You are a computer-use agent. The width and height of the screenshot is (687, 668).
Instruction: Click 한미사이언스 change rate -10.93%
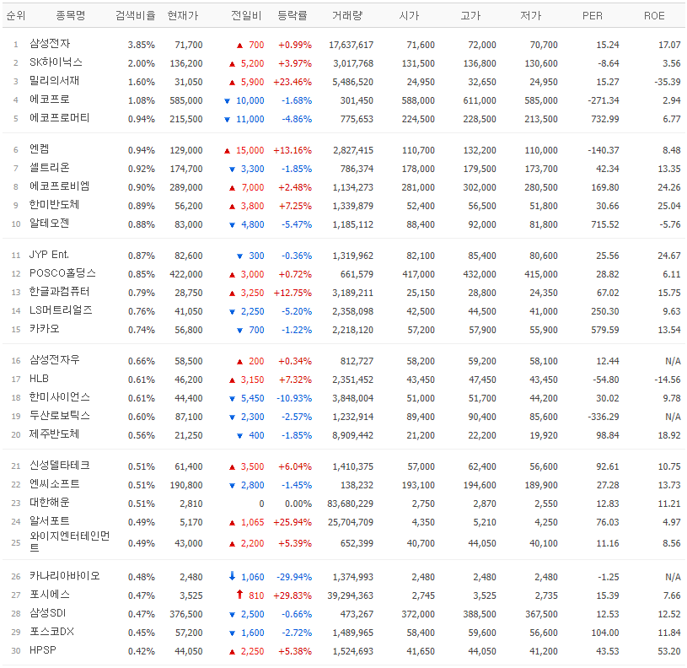click(x=294, y=398)
